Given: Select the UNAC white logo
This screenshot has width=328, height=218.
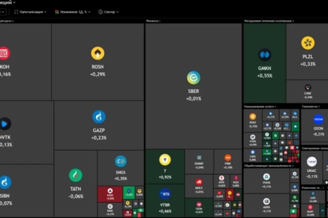Looking at the screenshot, I should [x=312, y=162].
